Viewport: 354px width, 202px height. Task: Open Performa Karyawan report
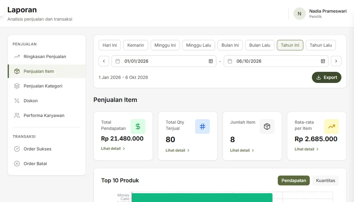click(47, 116)
